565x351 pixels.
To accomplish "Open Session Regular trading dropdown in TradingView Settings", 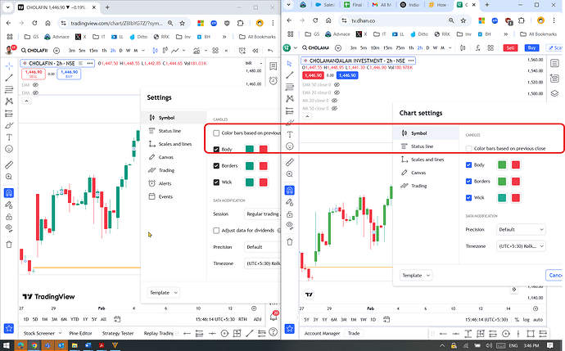I will [262, 214].
